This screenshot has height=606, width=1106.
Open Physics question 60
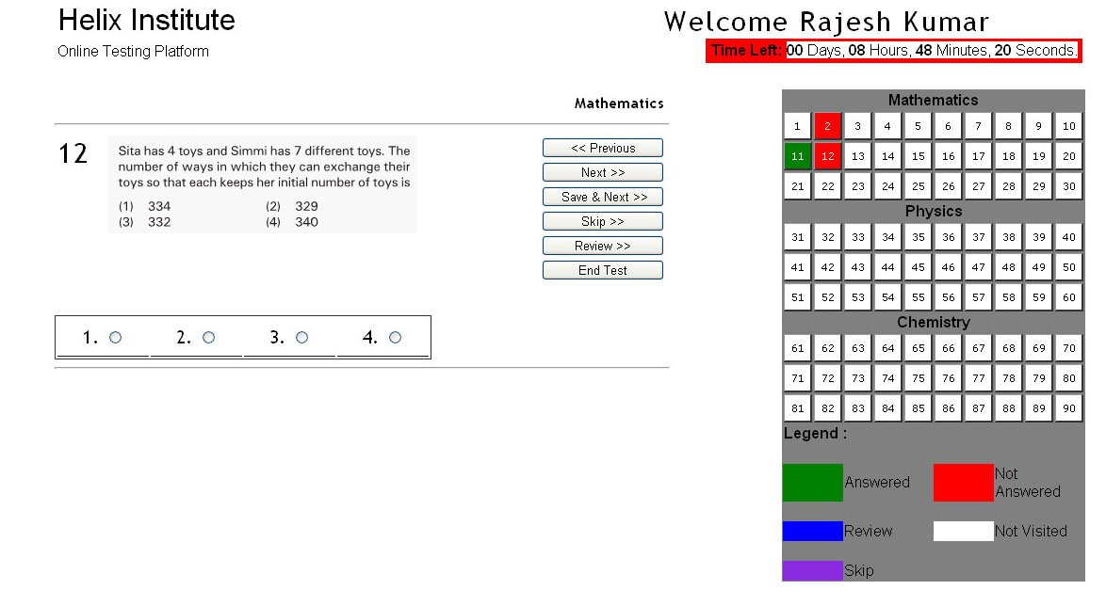[x=1068, y=297]
